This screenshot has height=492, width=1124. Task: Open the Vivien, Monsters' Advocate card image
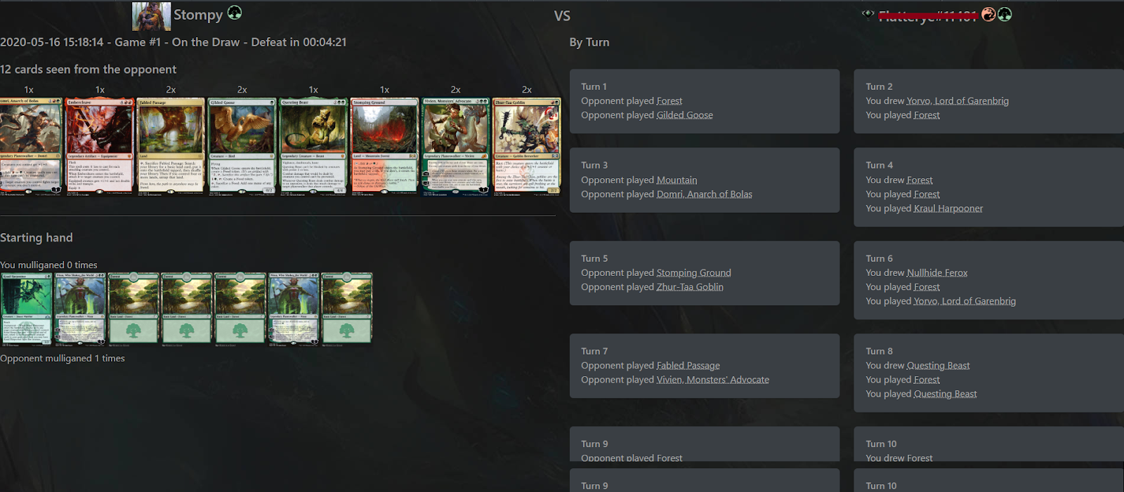[455, 146]
